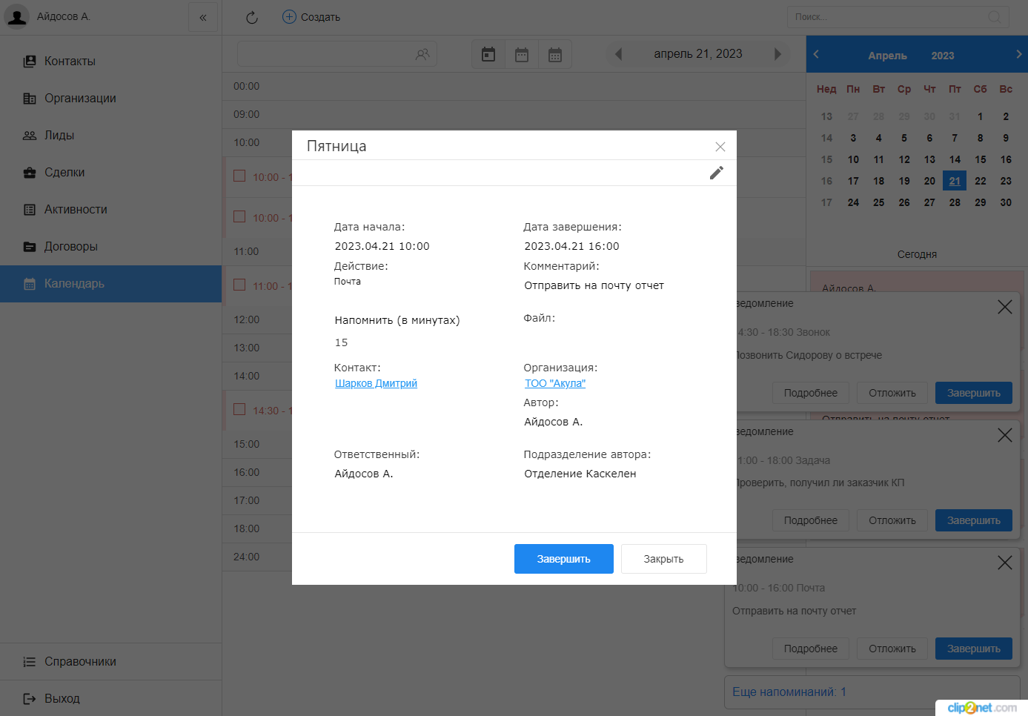Go to next month in mini calendar
Image resolution: width=1028 pixels, height=716 pixels.
click(1019, 54)
